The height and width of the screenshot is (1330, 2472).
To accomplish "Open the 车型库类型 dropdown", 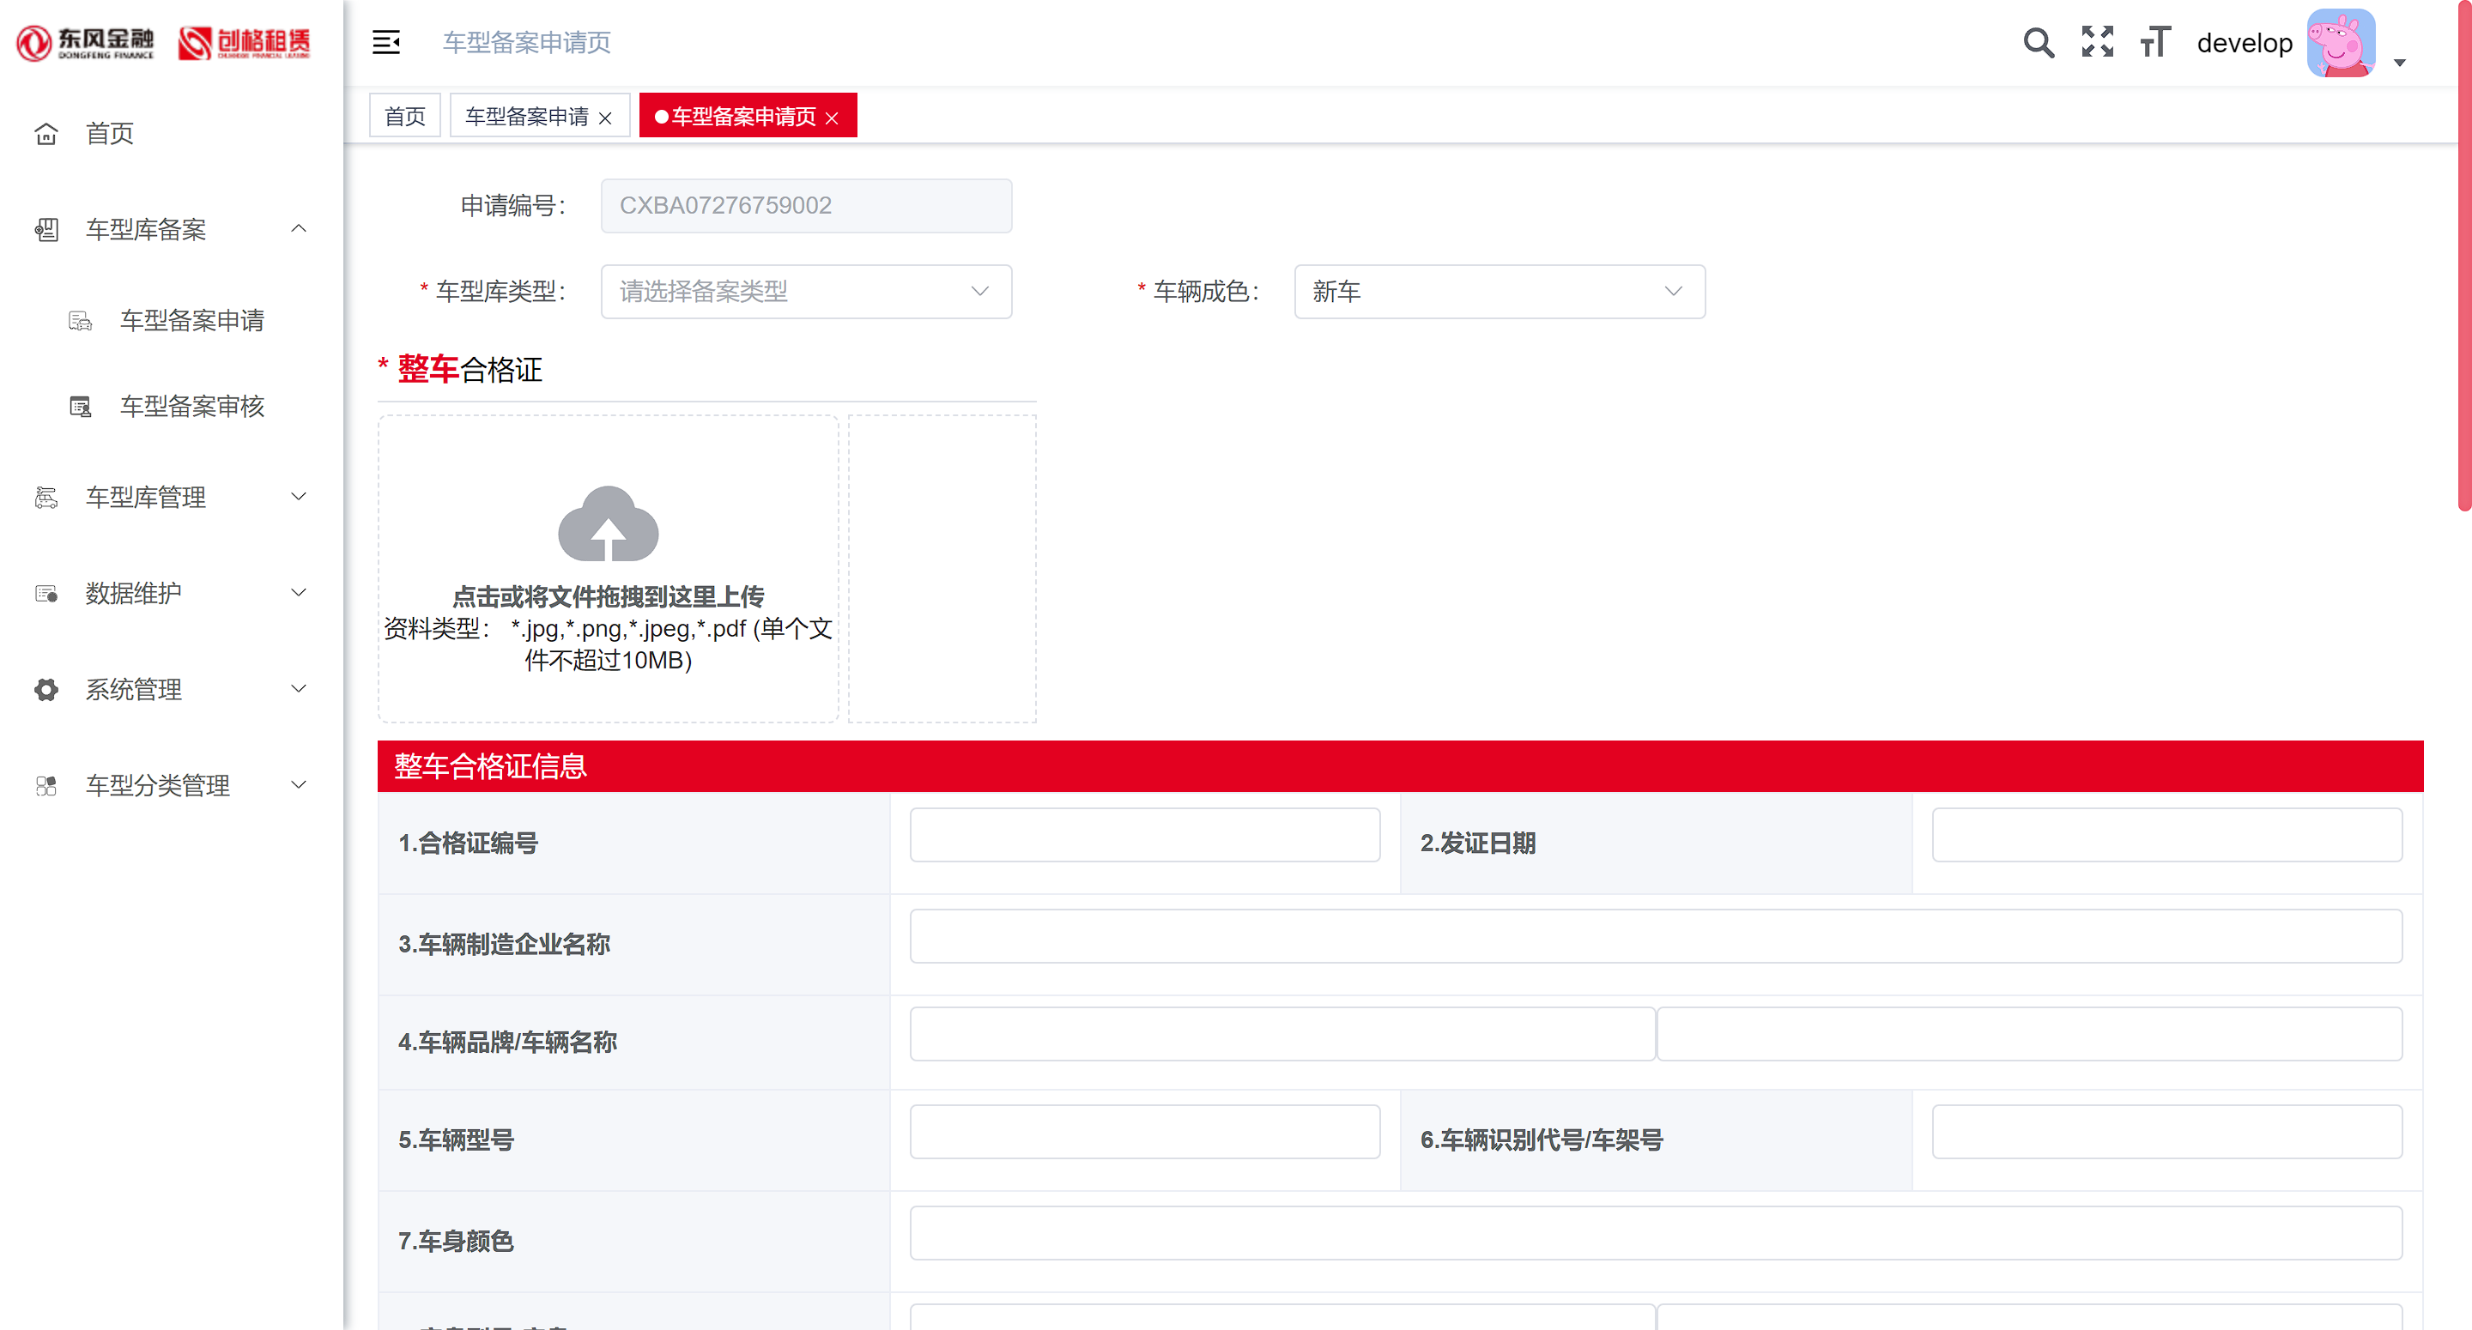I will click(x=806, y=292).
